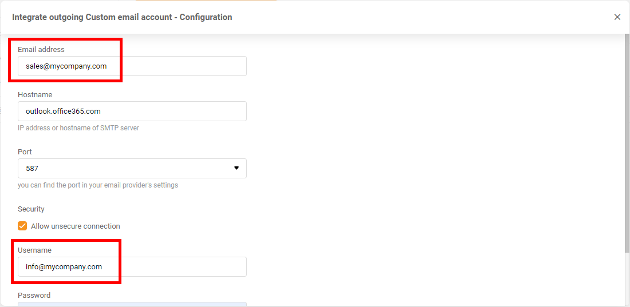Focus the Email address input field
The height and width of the screenshot is (307, 630).
(132, 66)
